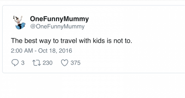Screen dimensions: 185x98
Task: Click the bold OneFunnyMummy display name
Action: click(x=59, y=19)
